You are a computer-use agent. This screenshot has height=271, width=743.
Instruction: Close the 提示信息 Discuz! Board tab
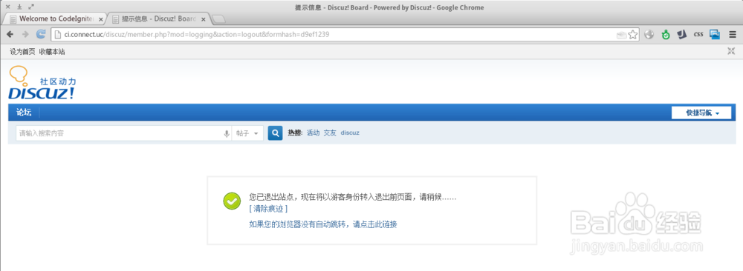pyautogui.click(x=204, y=19)
